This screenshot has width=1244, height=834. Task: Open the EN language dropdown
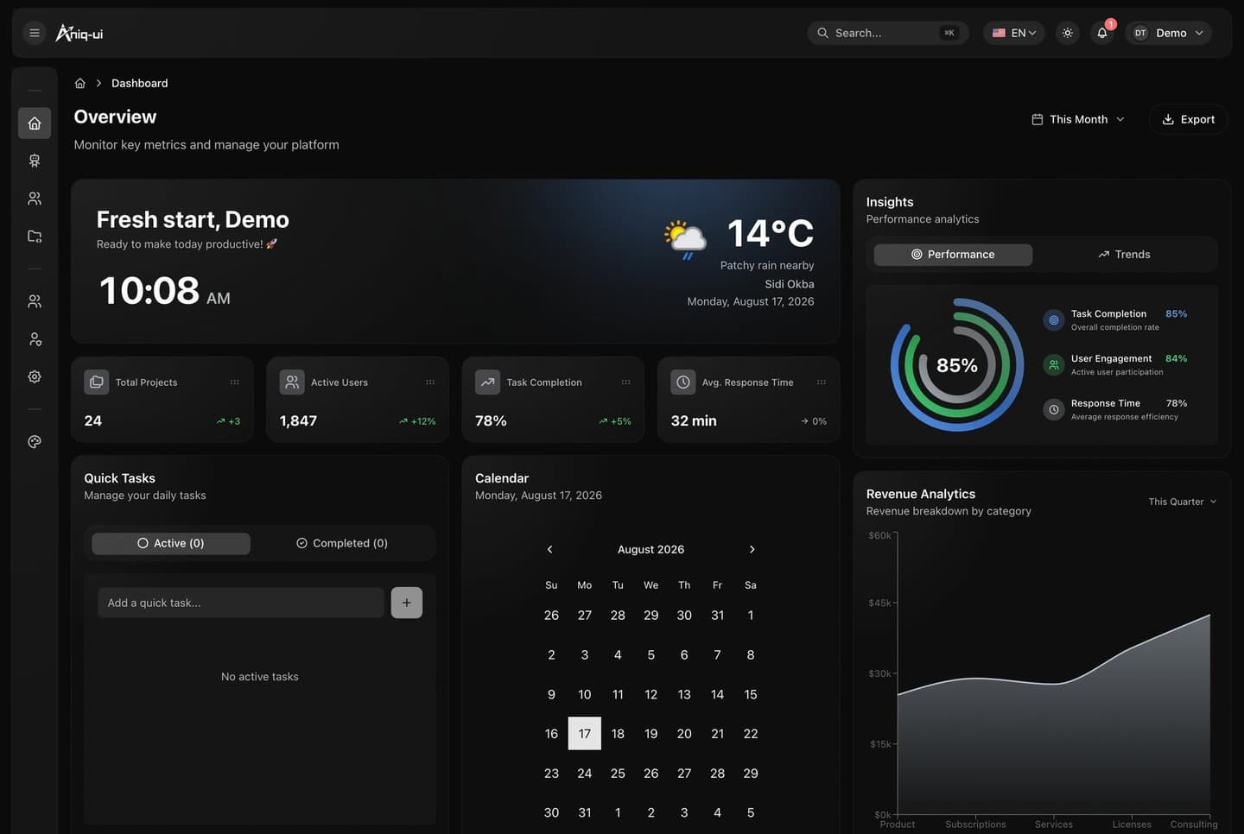click(1014, 33)
